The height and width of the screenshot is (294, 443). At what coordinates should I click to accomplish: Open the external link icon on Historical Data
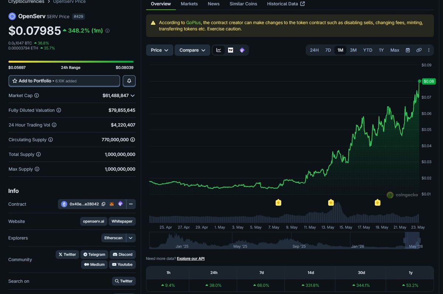click(x=303, y=4)
